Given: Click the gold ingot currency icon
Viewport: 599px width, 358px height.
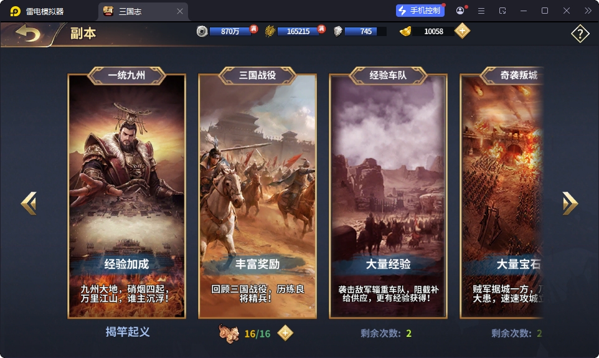Looking at the screenshot, I should 405,31.
